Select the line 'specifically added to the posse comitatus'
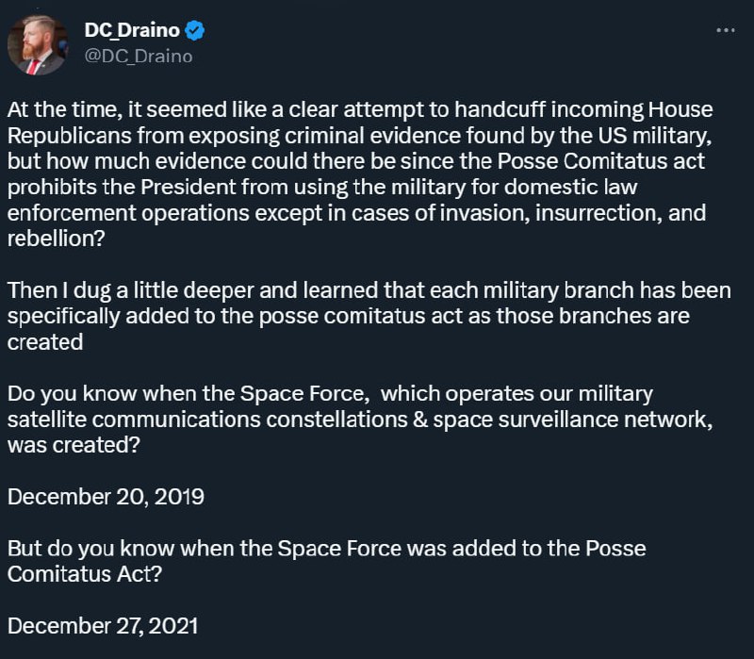 349,317
